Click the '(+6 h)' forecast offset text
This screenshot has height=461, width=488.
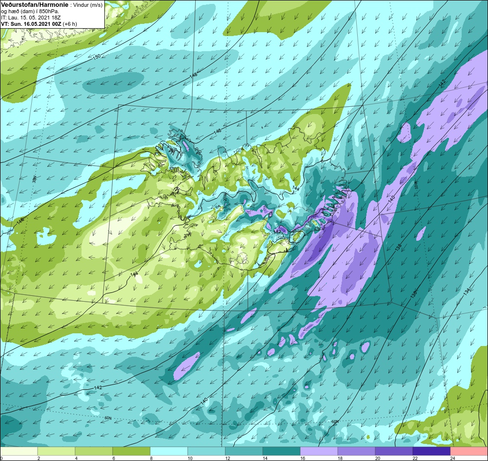pos(70,24)
